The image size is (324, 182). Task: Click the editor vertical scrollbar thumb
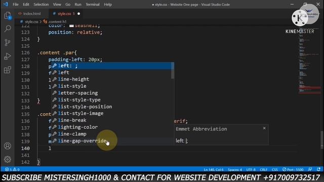(322, 140)
